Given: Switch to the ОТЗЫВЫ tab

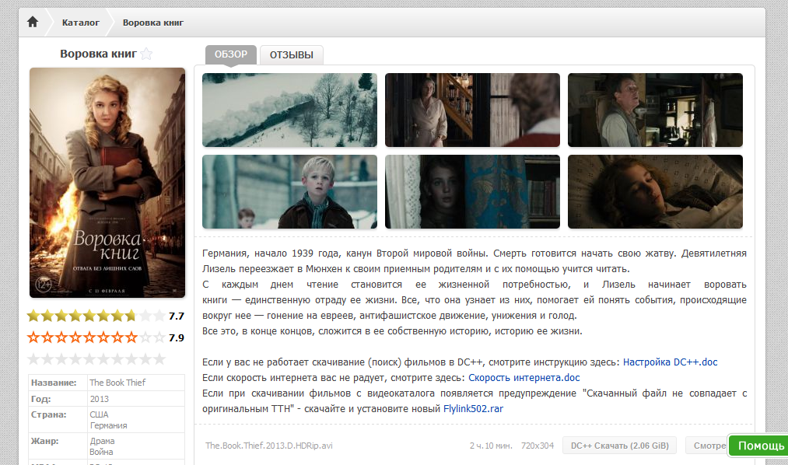Looking at the screenshot, I should point(292,54).
